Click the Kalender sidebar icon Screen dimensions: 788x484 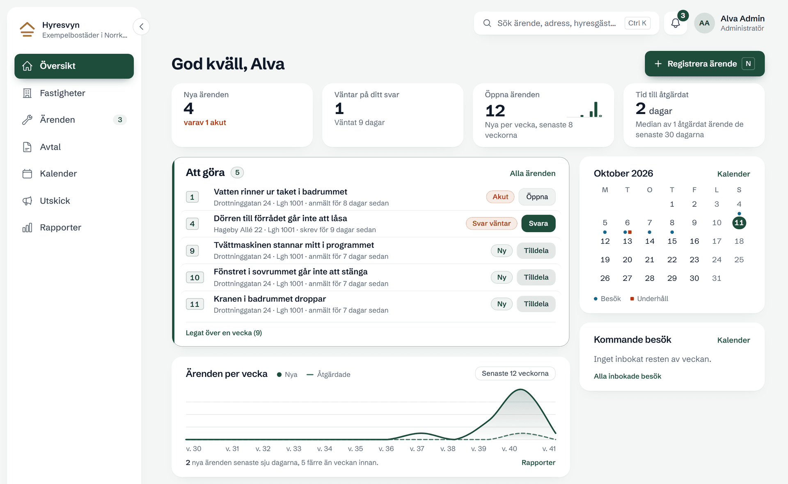(27, 174)
